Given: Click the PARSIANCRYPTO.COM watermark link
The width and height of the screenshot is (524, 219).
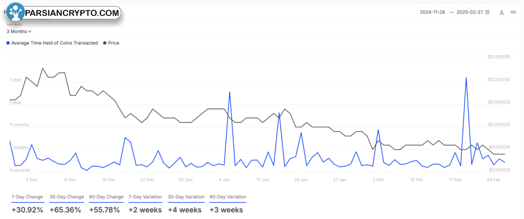Looking at the screenshot, I should (72, 13).
